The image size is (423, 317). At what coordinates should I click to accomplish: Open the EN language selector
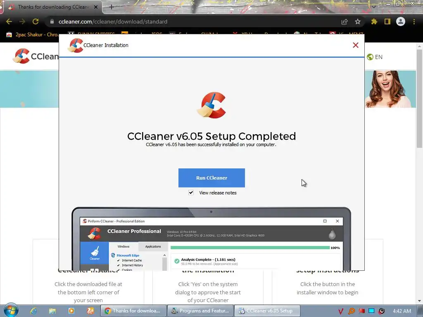coord(375,57)
